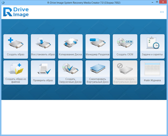Select Смонтировать Виртуальный Диск tile
This screenshot has width=168, height=136.
pos(98,72)
